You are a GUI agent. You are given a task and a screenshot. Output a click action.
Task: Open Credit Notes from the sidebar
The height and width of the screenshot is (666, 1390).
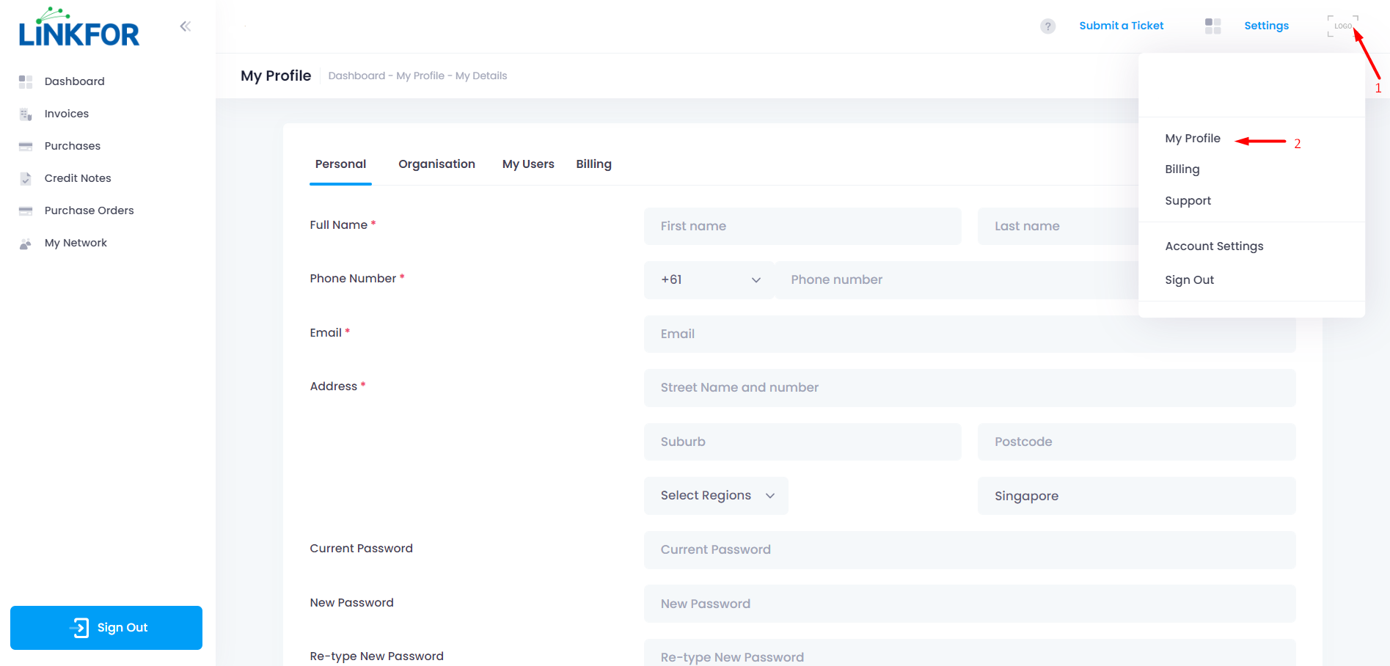click(x=78, y=178)
